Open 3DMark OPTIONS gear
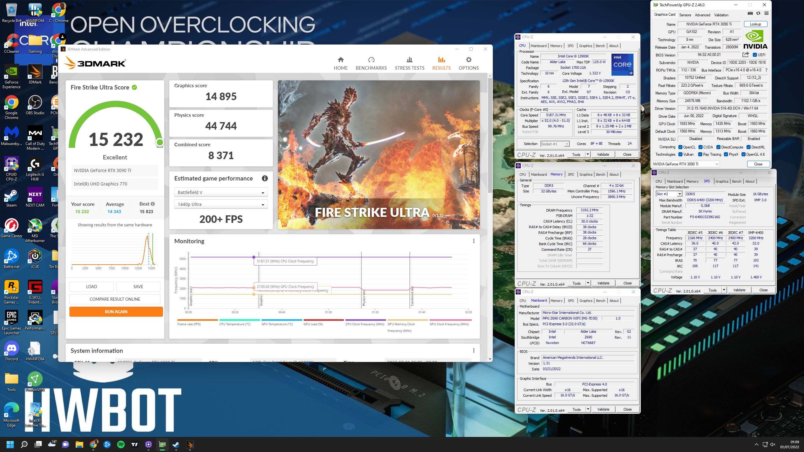 [x=469, y=64]
